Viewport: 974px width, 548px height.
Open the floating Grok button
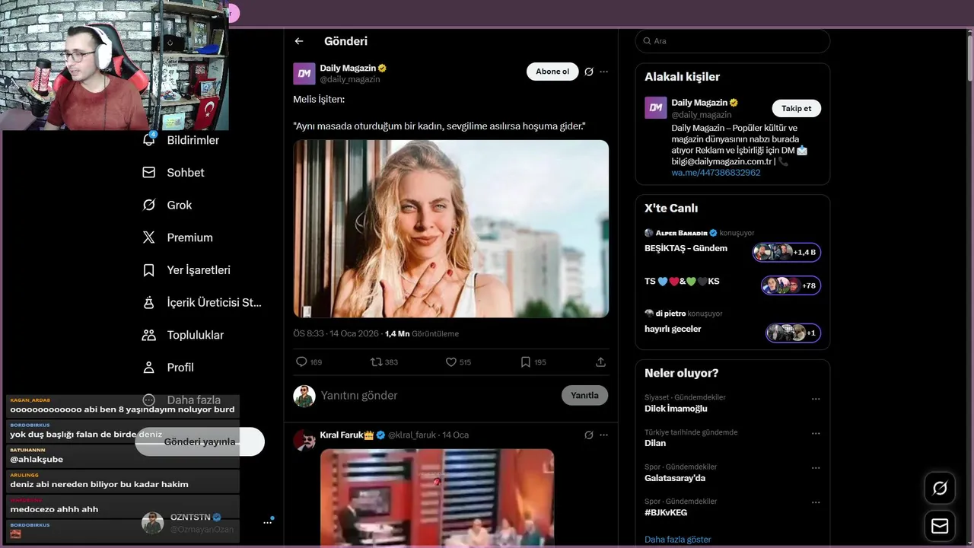click(x=940, y=488)
